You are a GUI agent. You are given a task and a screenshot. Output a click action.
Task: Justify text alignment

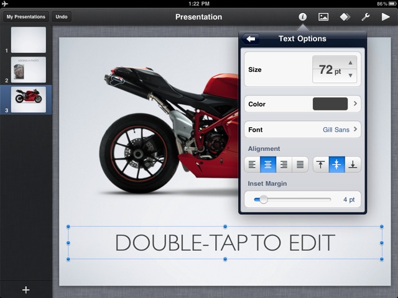[x=300, y=165]
